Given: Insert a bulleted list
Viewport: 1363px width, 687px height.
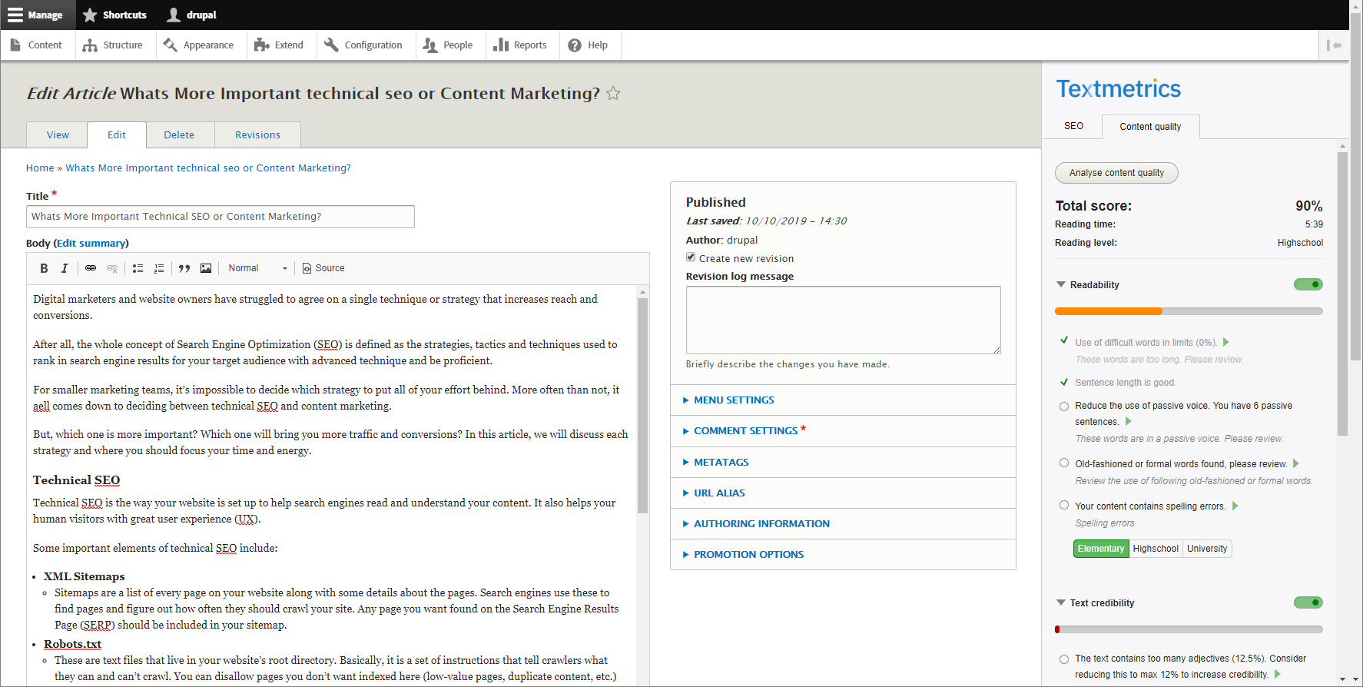Looking at the screenshot, I should pos(138,268).
